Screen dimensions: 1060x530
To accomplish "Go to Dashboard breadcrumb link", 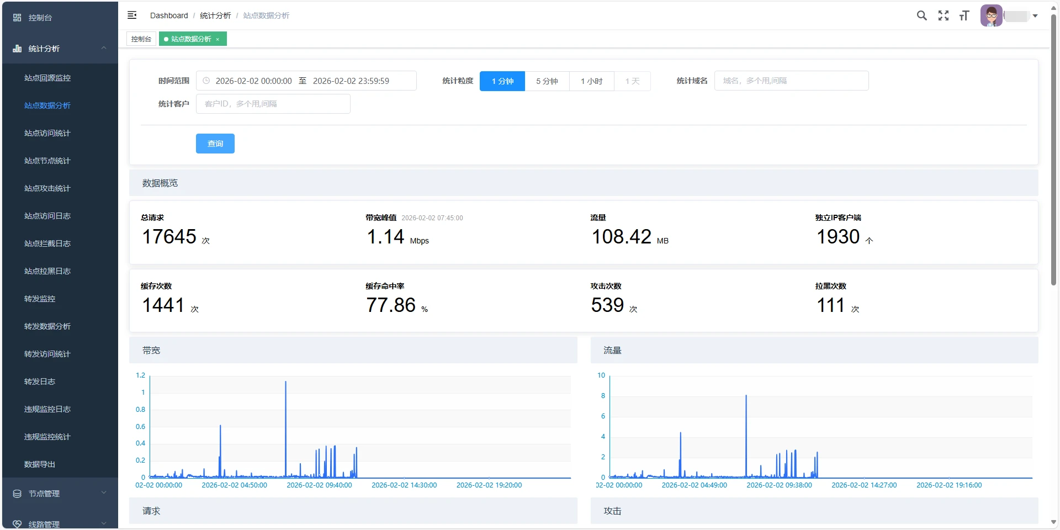I will coord(169,15).
